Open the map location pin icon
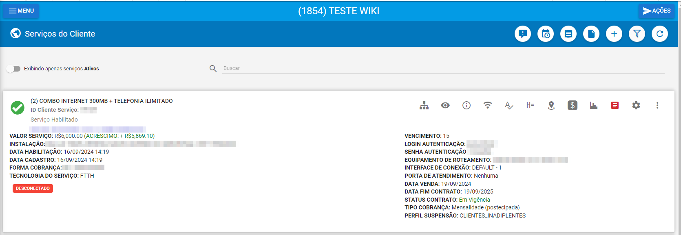The image size is (681, 235). [551, 106]
